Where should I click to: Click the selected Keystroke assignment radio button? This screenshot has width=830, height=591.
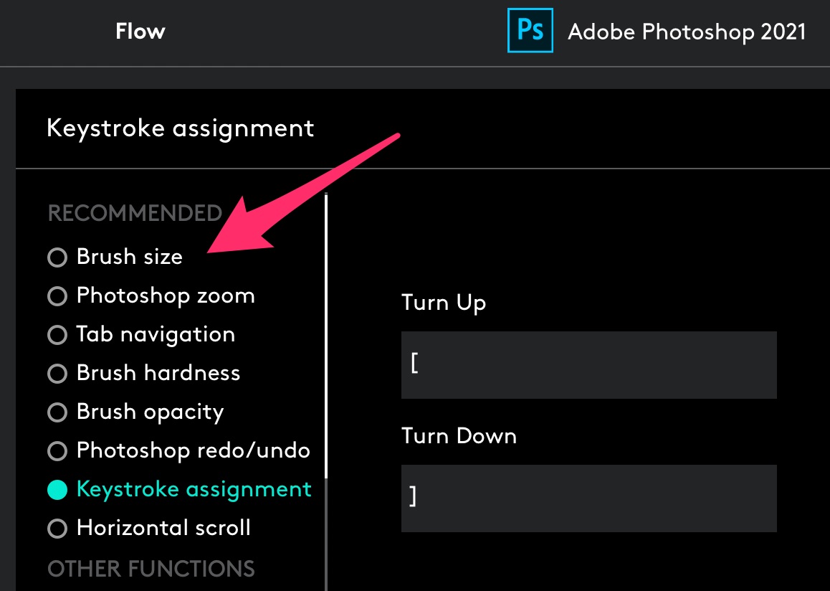[x=57, y=490]
